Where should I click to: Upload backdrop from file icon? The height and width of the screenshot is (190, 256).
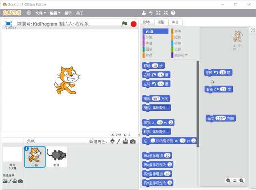pyautogui.click(x=15, y=181)
